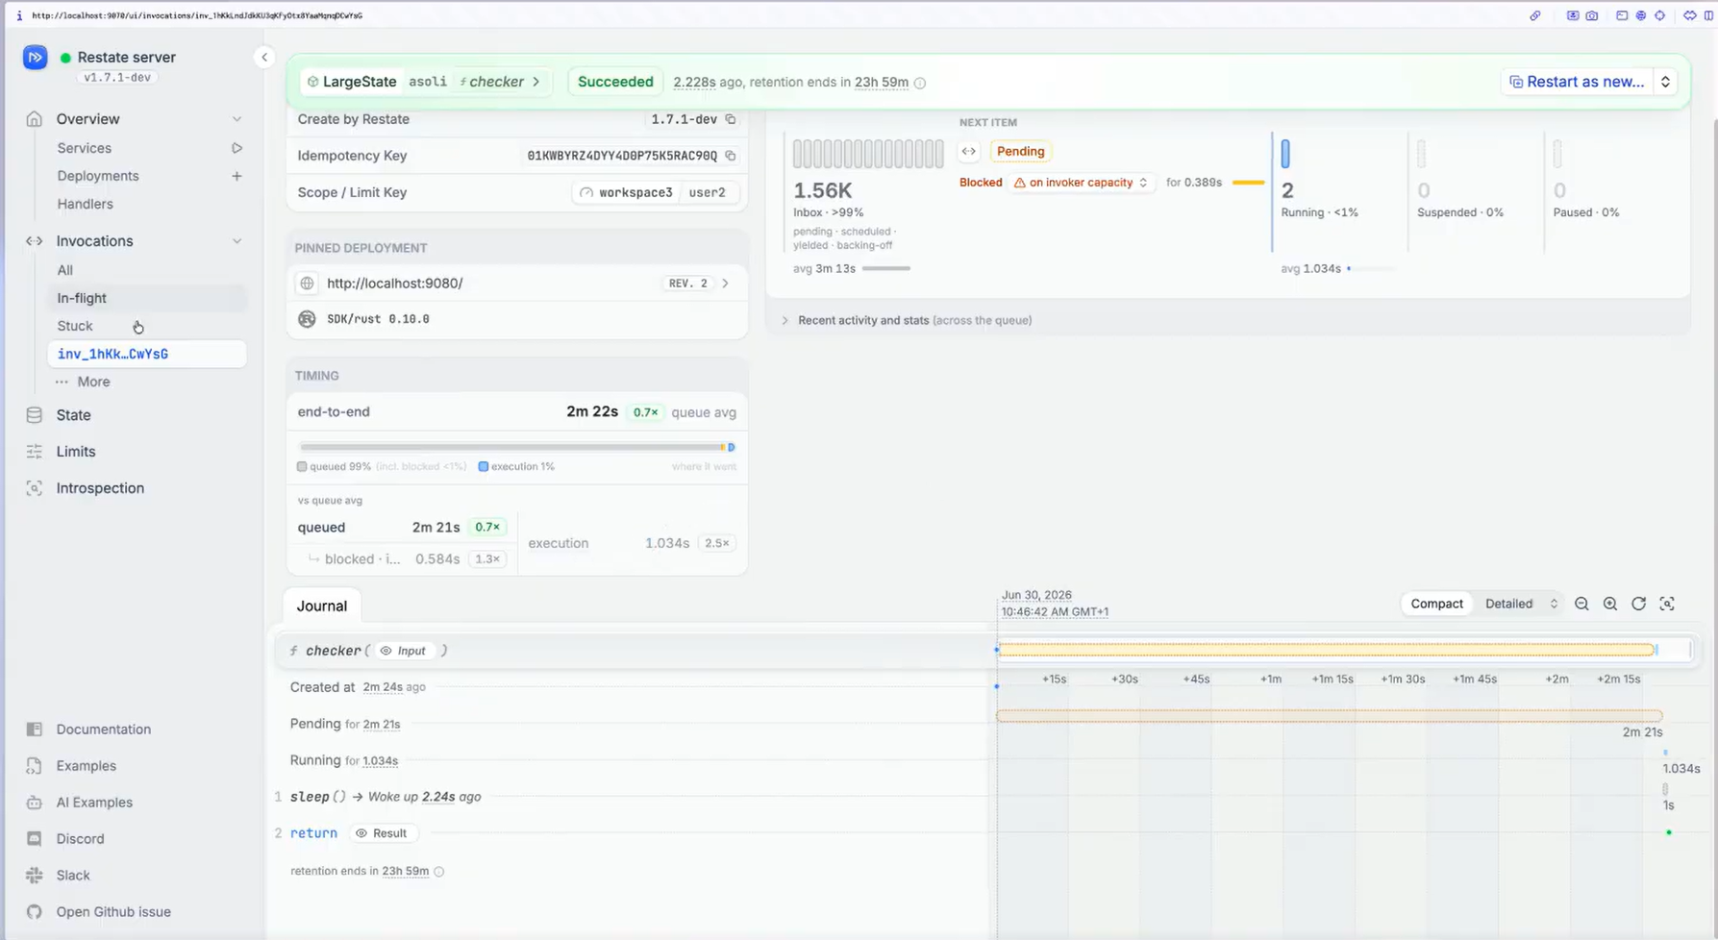This screenshot has width=1718, height=940.
Task: Open the Restart as new options dropdown
Action: (1665, 82)
